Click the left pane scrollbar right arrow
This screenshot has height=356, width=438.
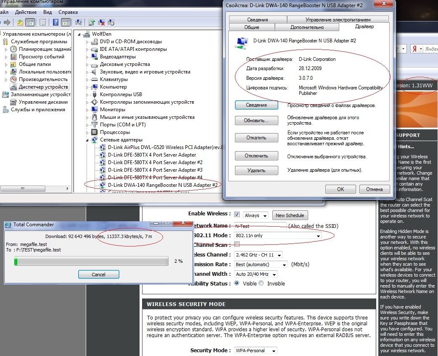pyautogui.click(x=67, y=189)
